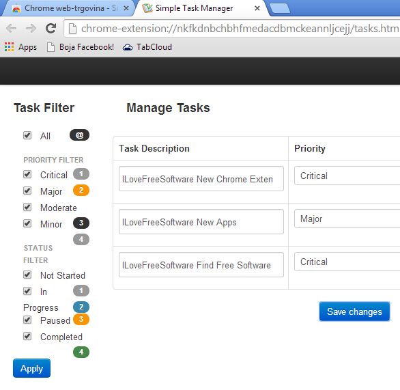Toggle the Paused status checkbox

point(27,320)
